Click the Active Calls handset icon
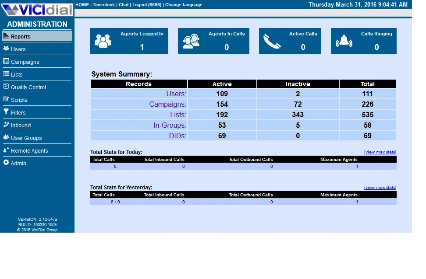This screenshot has width=426, height=279. tap(272, 41)
